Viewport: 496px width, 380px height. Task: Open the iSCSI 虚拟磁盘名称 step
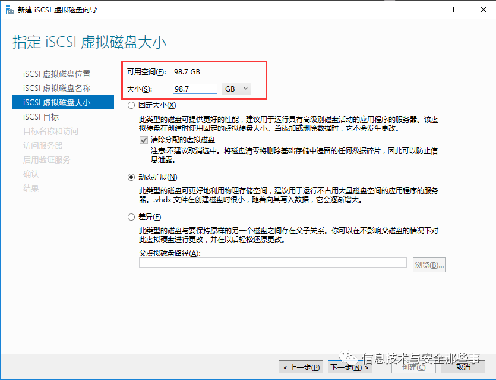(56, 89)
